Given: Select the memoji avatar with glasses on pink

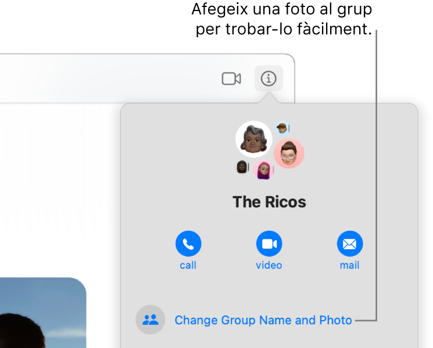Looking at the screenshot, I should (289, 153).
